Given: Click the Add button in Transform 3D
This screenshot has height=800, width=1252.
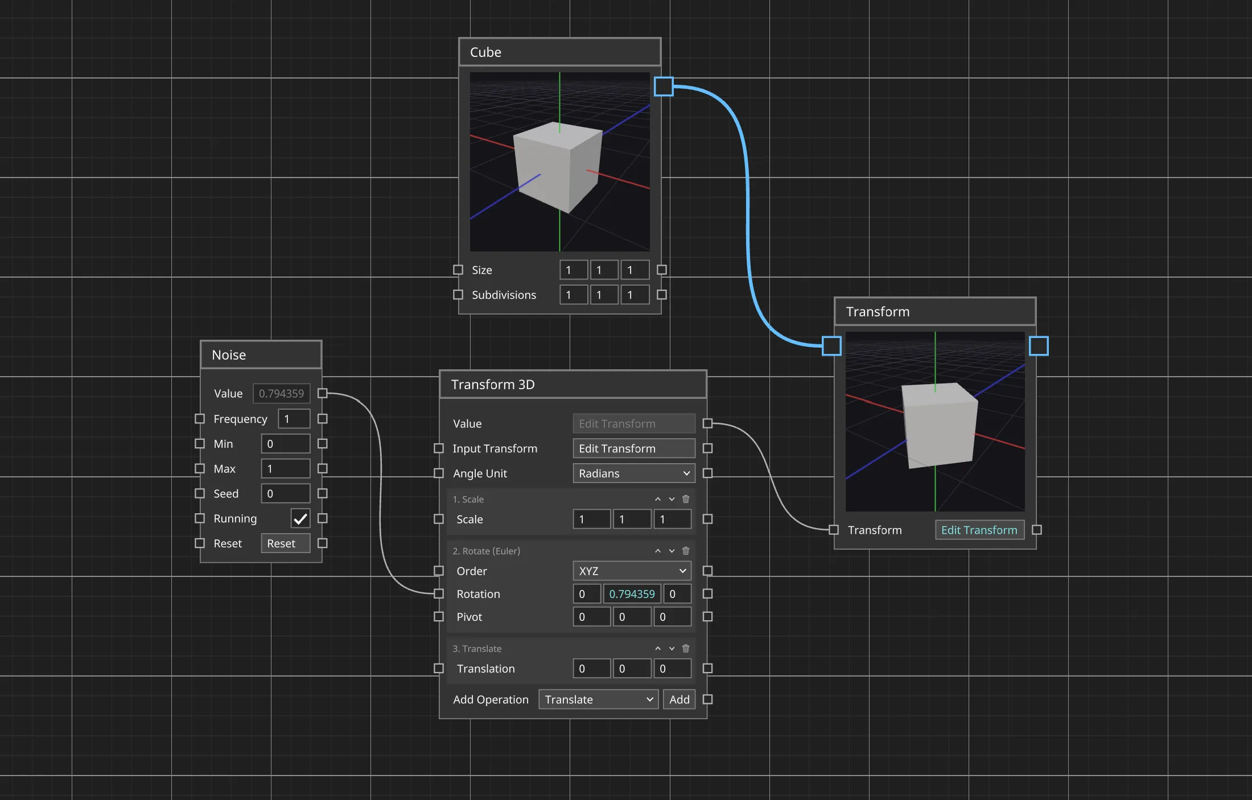Looking at the screenshot, I should coord(679,699).
